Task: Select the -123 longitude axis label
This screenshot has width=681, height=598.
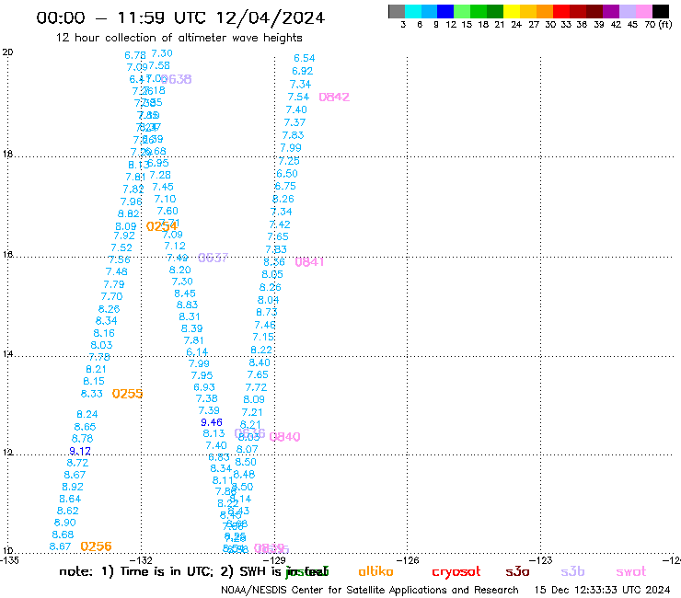Action: tap(541, 560)
